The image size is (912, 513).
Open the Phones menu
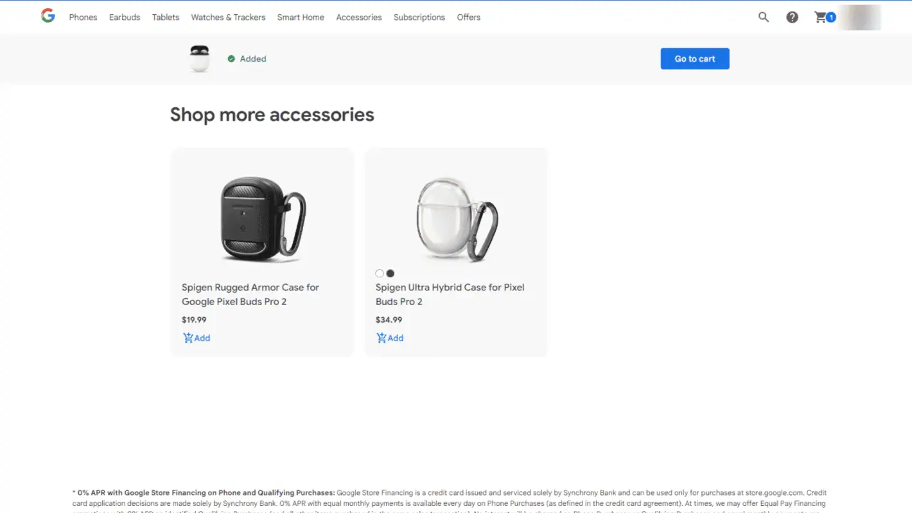(x=83, y=17)
